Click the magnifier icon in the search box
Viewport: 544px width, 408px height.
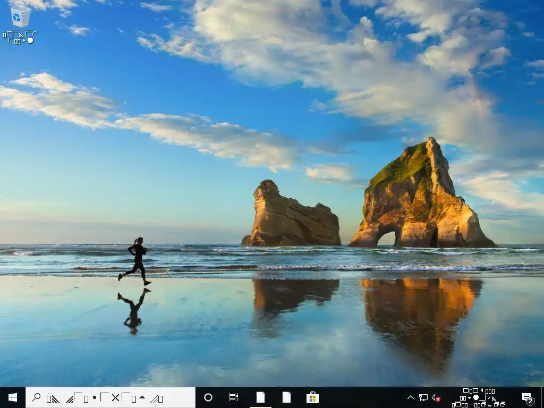36,397
